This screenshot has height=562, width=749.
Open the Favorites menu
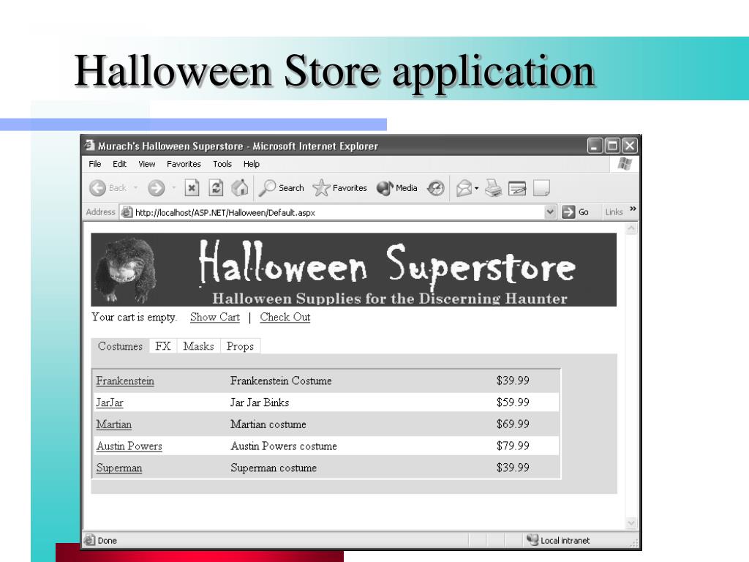point(184,164)
